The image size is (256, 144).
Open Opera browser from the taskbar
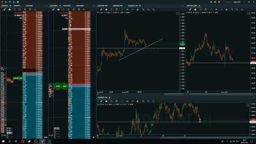coord(23,141)
